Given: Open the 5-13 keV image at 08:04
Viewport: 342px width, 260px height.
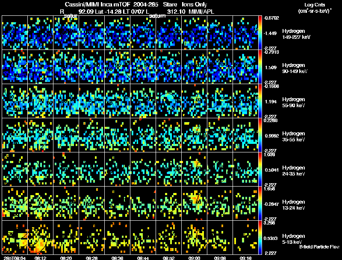Looking at the screenshot, I should [x=15, y=237].
